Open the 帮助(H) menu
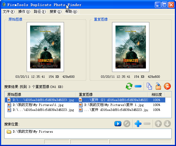 tap(71, 12)
